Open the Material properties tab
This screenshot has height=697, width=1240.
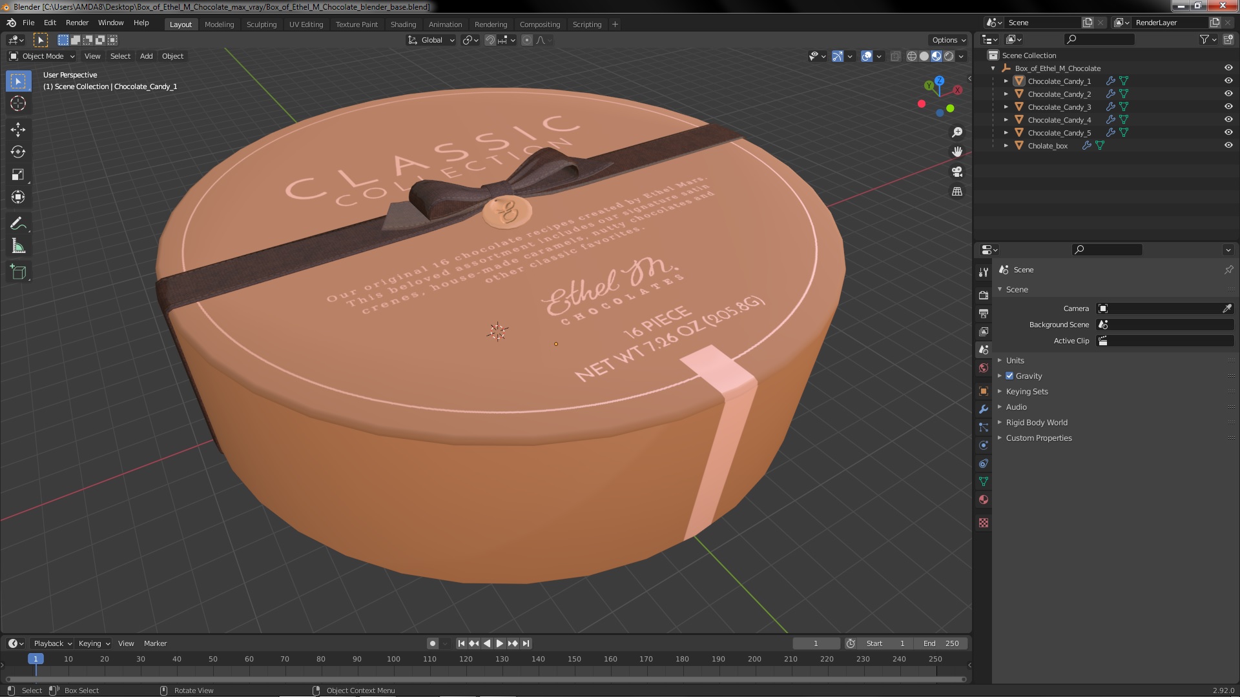coord(984,500)
